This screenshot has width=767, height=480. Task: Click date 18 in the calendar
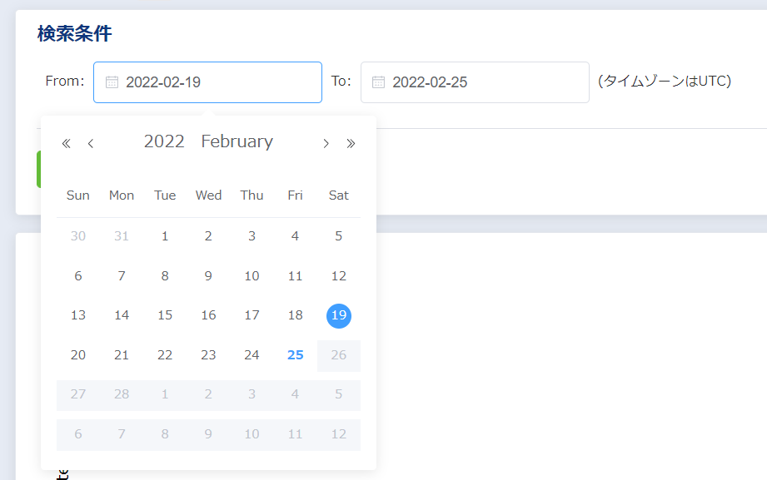point(295,315)
